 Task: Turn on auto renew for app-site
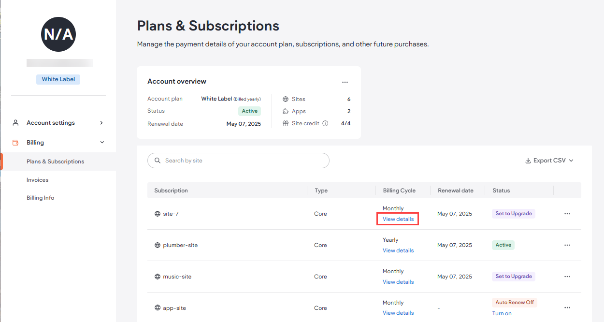click(502, 313)
